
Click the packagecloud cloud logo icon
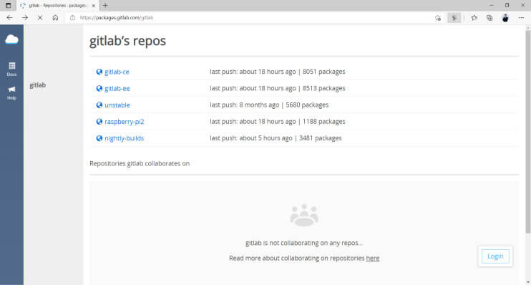[x=11, y=39]
